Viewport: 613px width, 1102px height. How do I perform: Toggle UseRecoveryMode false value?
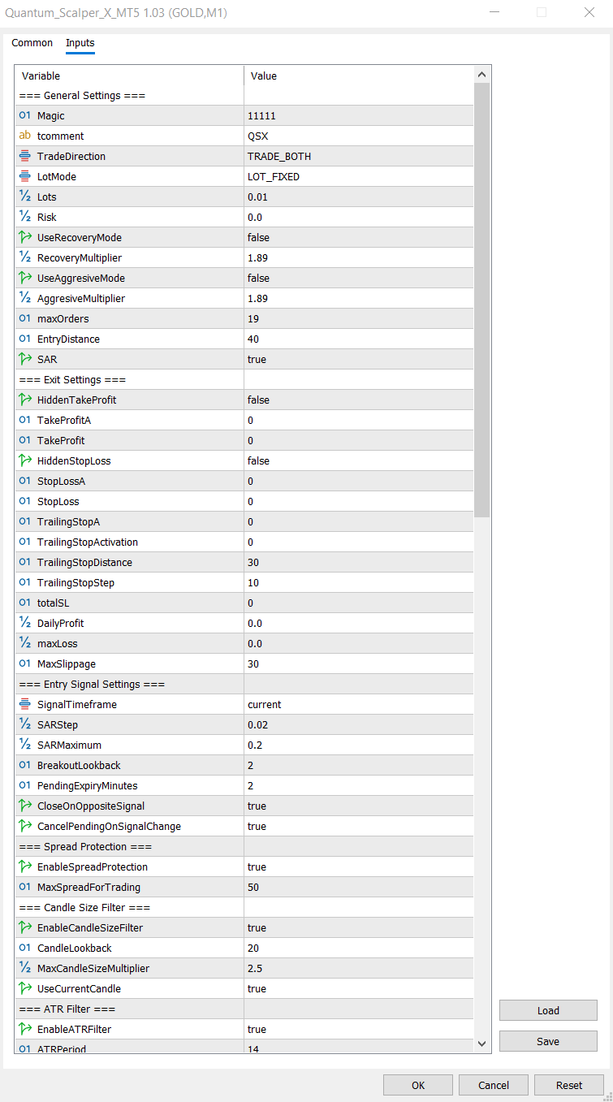tap(359, 238)
